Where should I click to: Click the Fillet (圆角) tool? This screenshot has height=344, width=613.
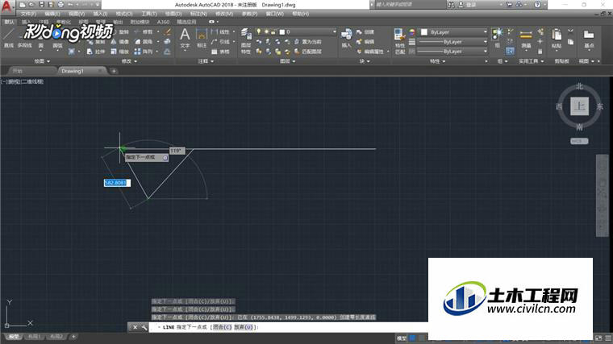click(143, 42)
